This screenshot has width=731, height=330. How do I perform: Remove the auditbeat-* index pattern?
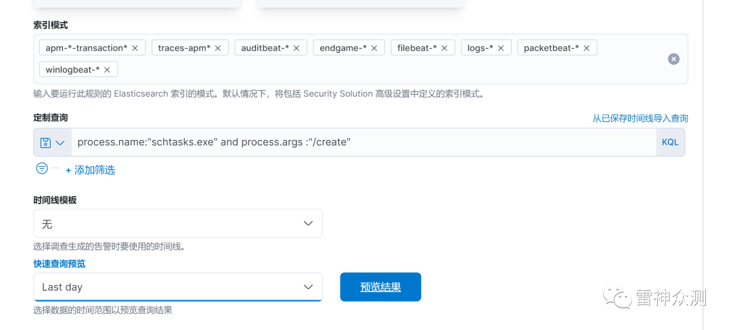(x=296, y=48)
